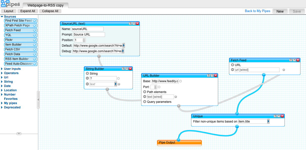
Task: Collapse the URL Builder module
Action: (x=212, y=75)
